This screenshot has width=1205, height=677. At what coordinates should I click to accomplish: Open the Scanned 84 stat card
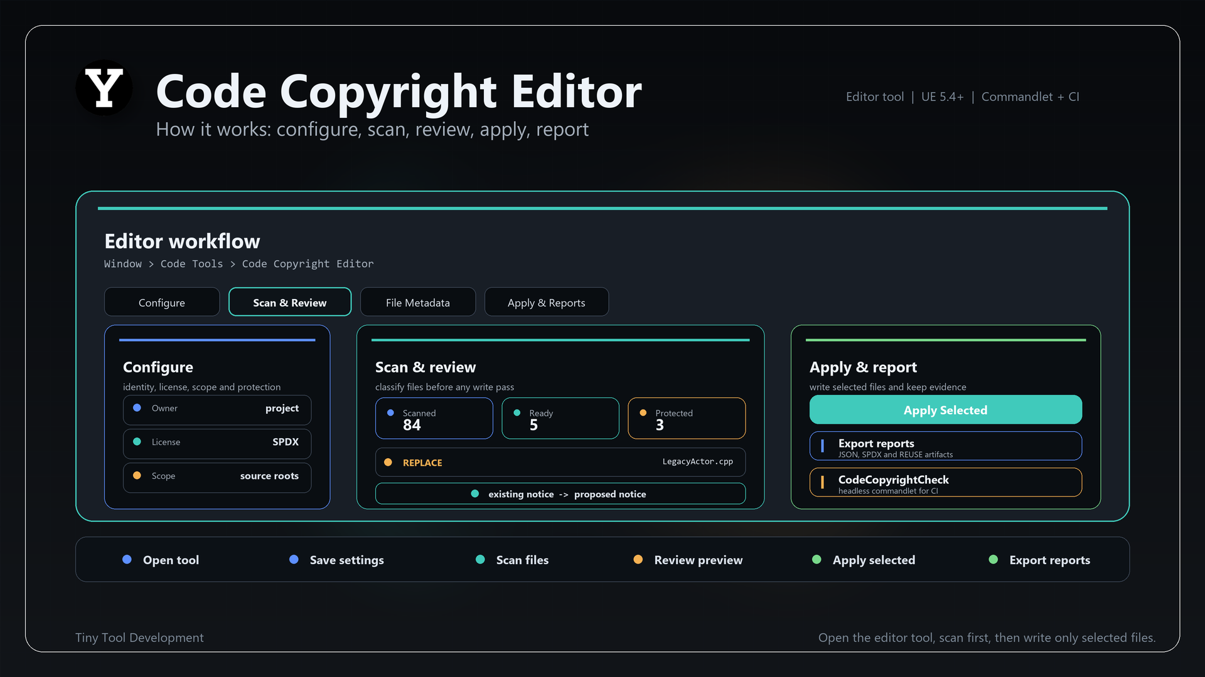point(434,418)
